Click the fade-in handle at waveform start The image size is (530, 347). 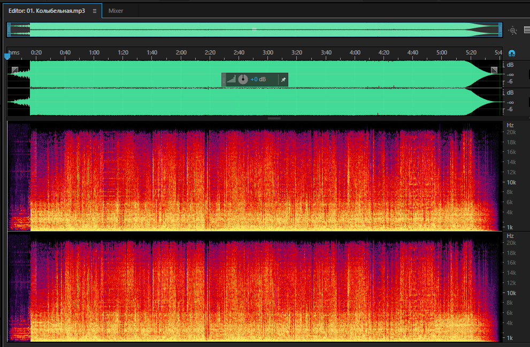[14, 70]
